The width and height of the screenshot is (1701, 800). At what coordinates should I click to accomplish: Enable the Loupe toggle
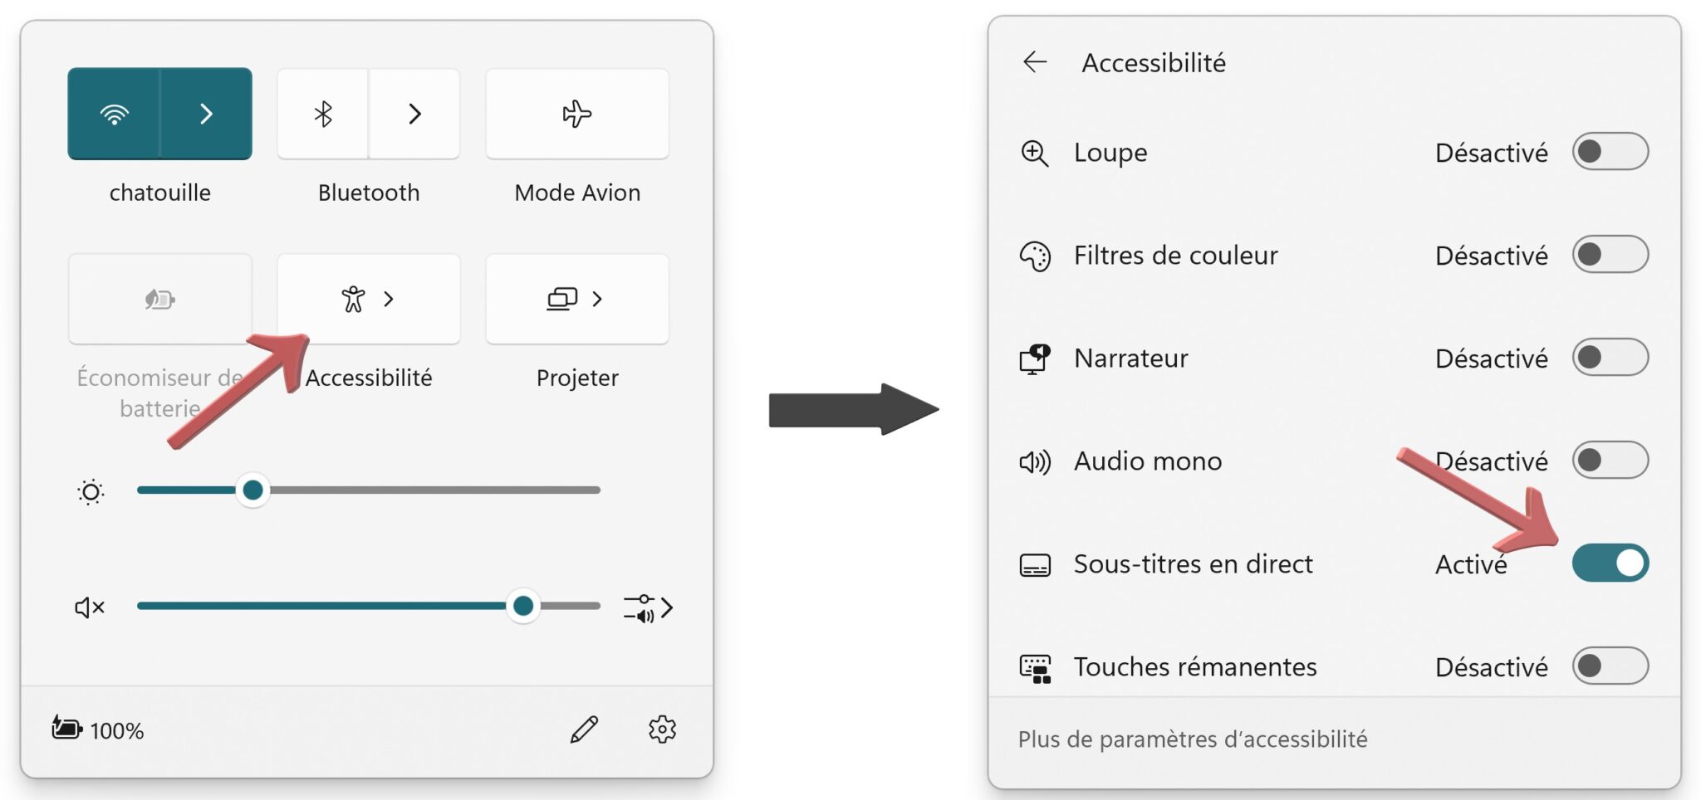click(x=1610, y=152)
